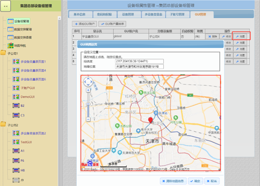The width and height of the screenshot is (260, 186).
Task: Open map settings for row 2
Action: tap(240, 43)
